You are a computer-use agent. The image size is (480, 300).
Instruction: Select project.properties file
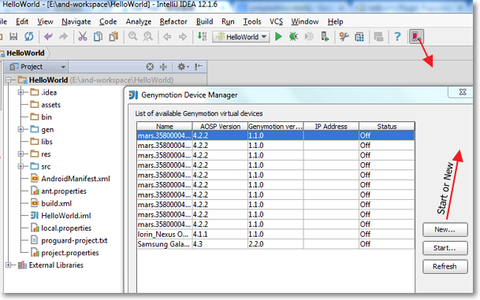point(70,253)
